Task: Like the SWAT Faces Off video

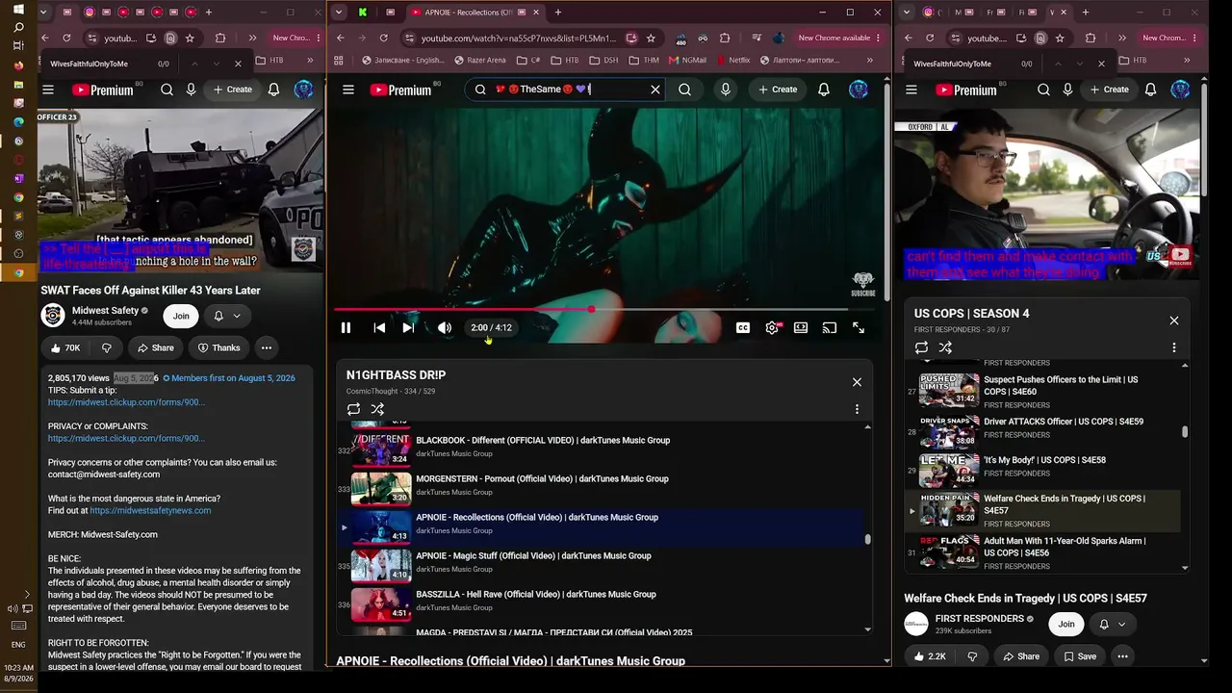Action: pyautogui.click(x=65, y=347)
